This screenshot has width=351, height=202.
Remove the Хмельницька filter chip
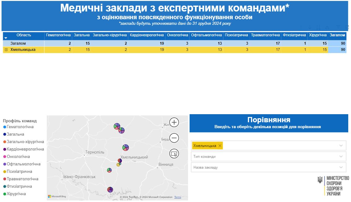pos(220,146)
